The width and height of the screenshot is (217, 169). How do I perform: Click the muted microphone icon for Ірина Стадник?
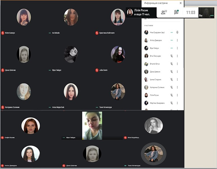point(171,79)
